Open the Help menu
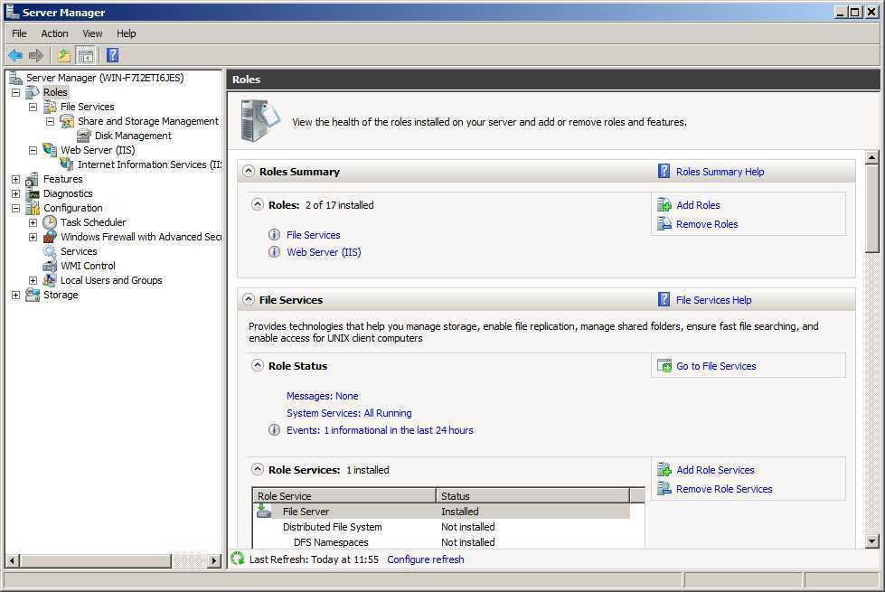The width and height of the screenshot is (885, 592). [x=126, y=33]
